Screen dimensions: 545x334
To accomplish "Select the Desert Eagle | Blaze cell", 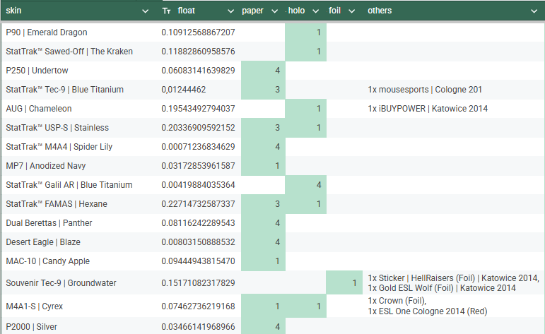I will point(80,242).
